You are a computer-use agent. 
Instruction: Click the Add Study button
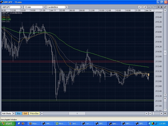click(7, 113)
